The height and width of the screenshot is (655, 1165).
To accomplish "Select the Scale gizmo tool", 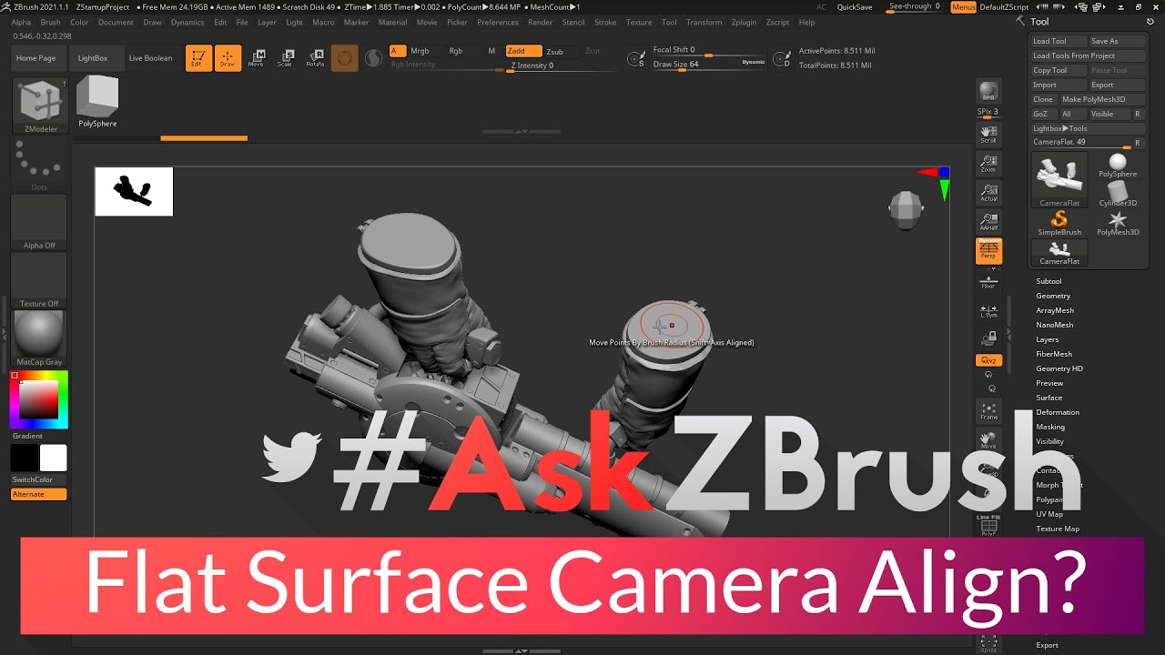I will click(x=286, y=58).
